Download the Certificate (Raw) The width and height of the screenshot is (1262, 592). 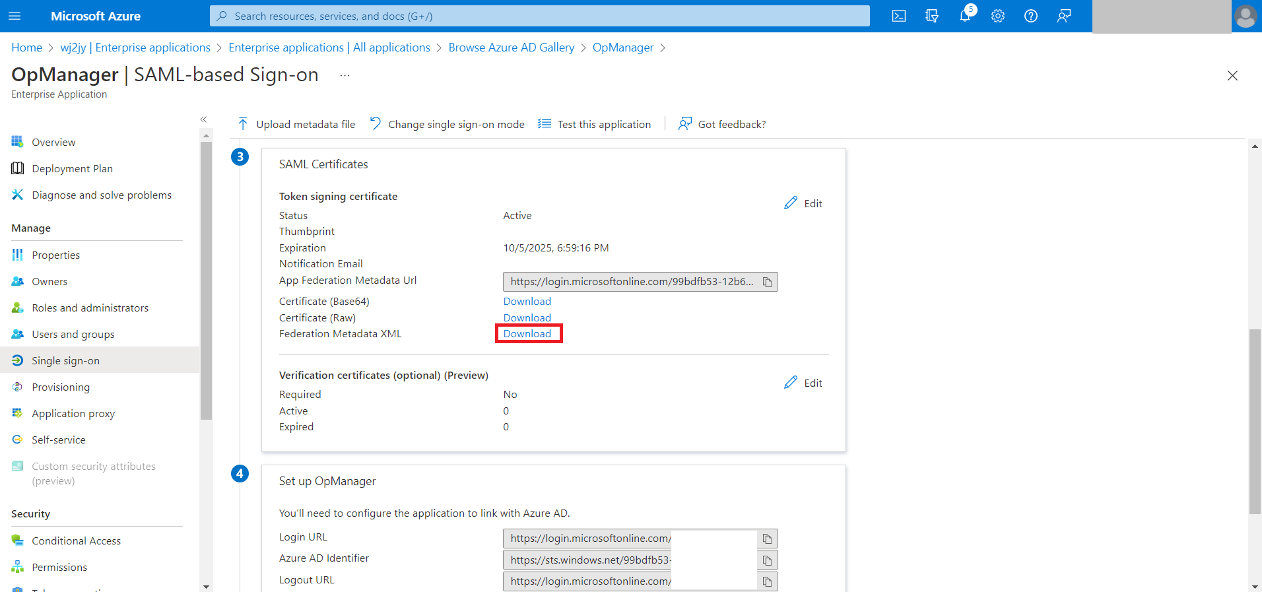click(527, 317)
